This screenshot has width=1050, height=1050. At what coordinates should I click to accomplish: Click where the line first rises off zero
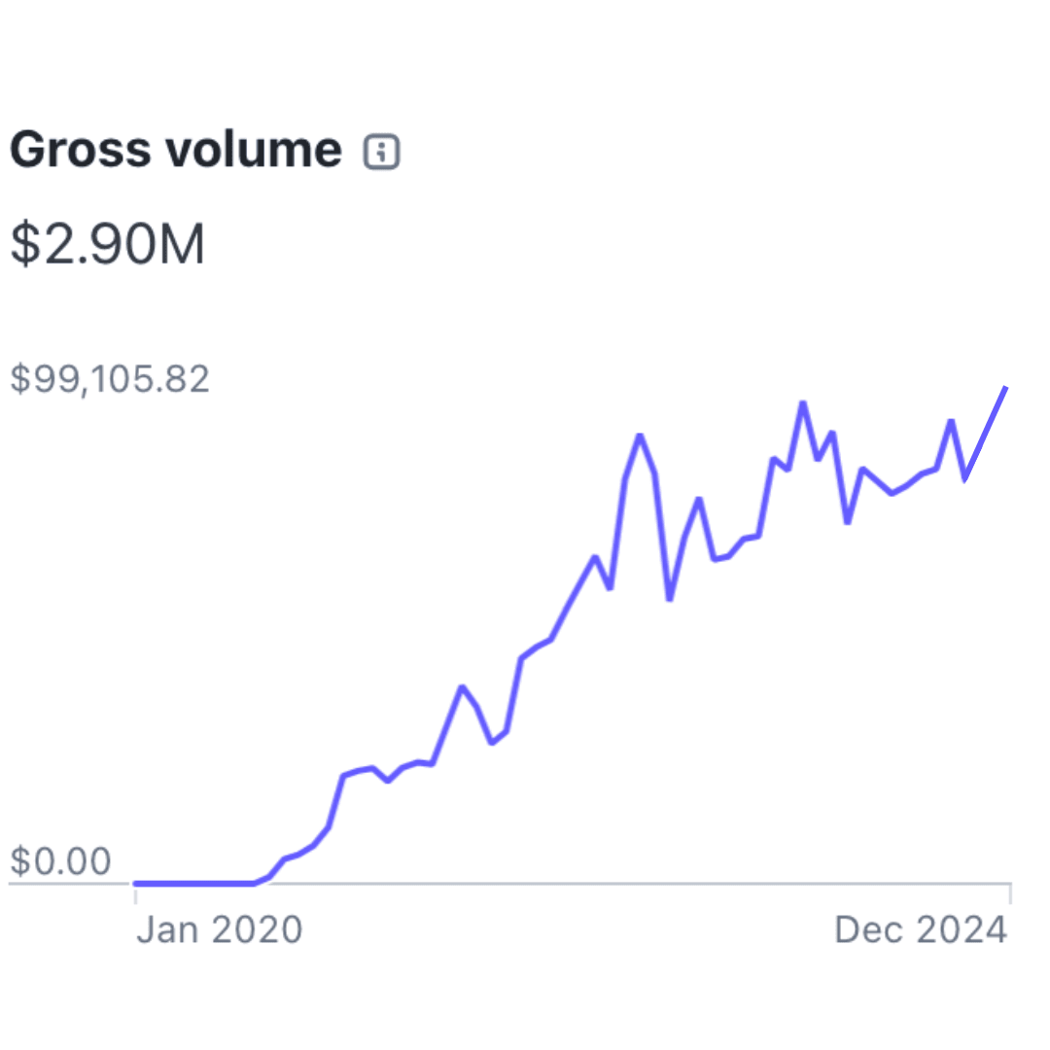pyautogui.click(x=256, y=882)
